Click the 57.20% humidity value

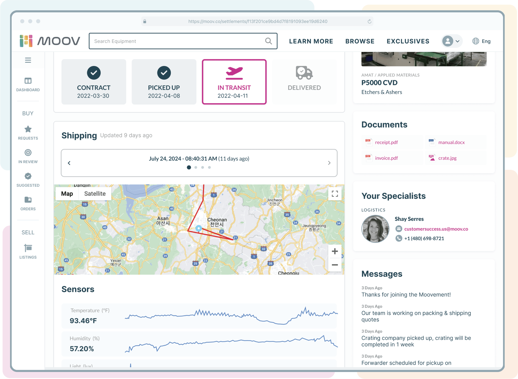pos(82,349)
